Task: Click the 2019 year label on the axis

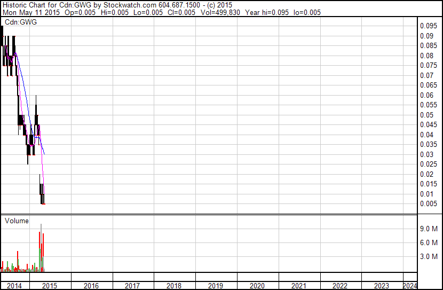Action: (x=215, y=286)
